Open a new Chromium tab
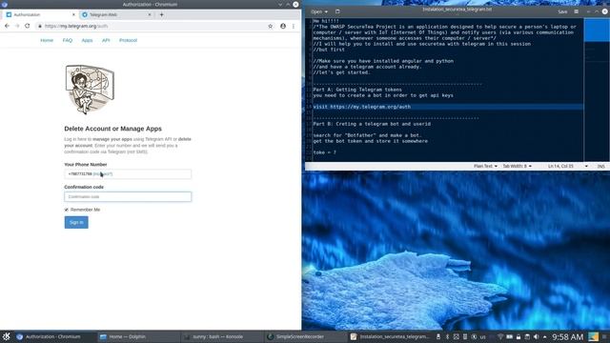610x343 pixels. coord(161,14)
